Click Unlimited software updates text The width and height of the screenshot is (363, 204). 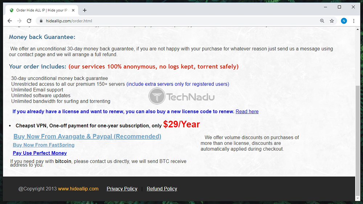(x=41, y=95)
